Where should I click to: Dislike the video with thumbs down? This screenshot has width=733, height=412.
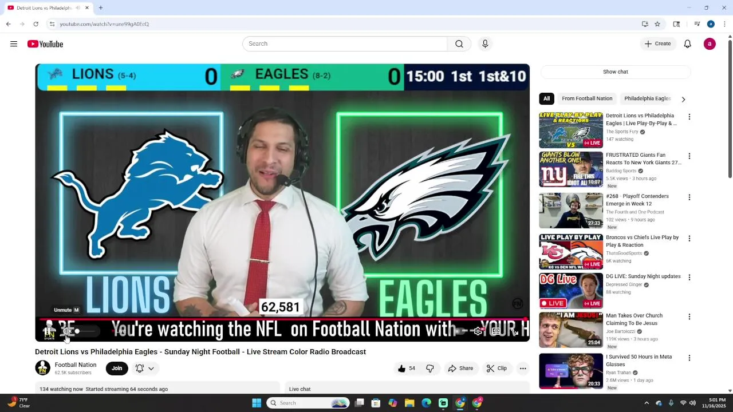[430, 369]
